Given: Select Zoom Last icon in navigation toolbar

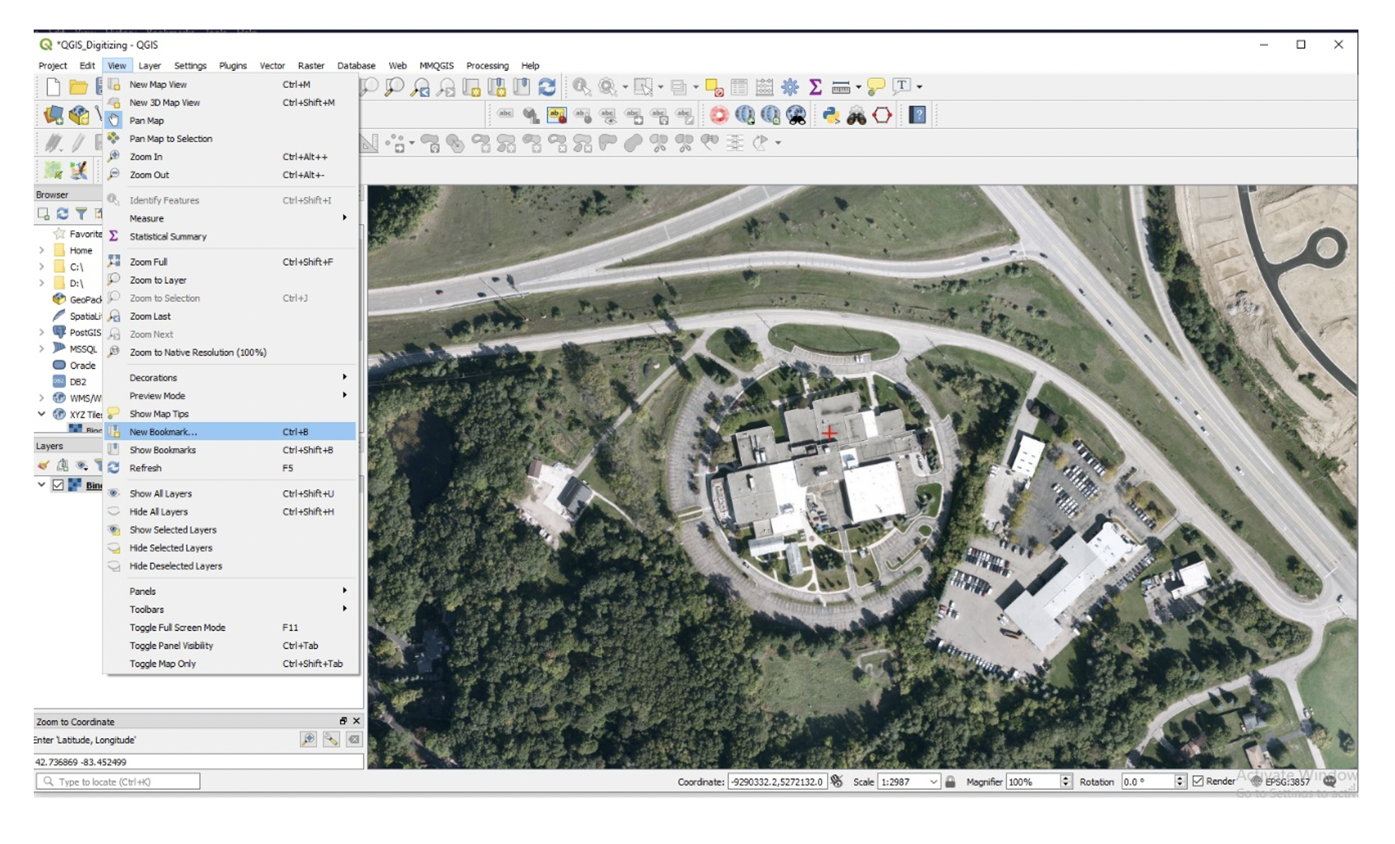Looking at the screenshot, I should 420,87.
